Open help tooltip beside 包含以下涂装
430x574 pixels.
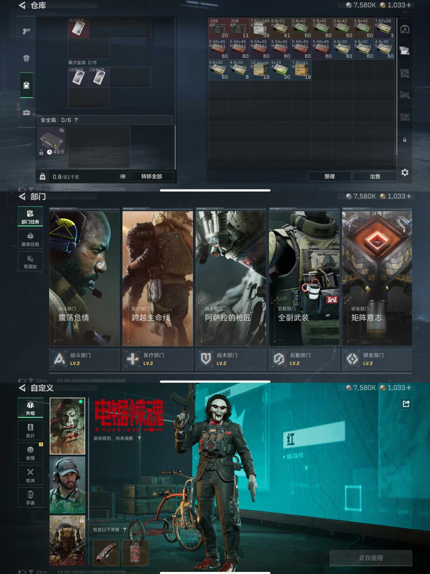124,530
